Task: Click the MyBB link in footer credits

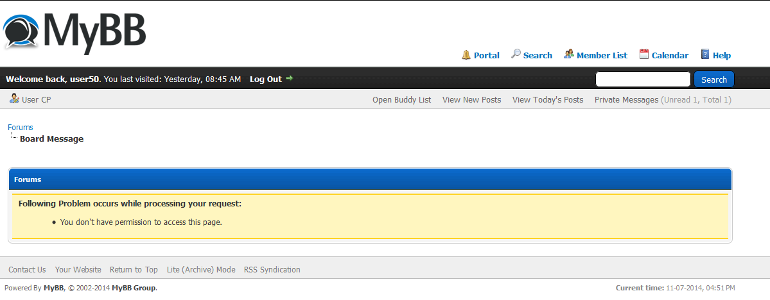Action: (x=53, y=288)
